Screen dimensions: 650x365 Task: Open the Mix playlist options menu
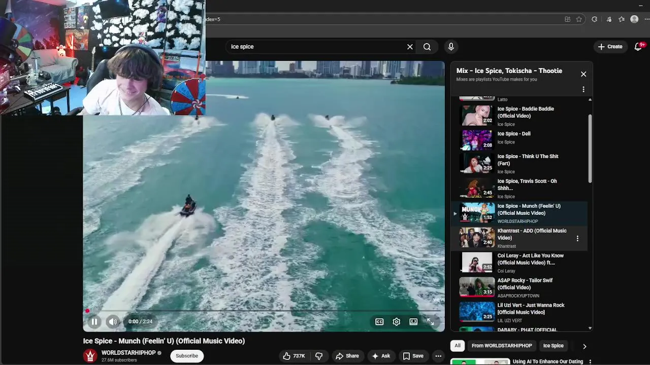[583, 89]
